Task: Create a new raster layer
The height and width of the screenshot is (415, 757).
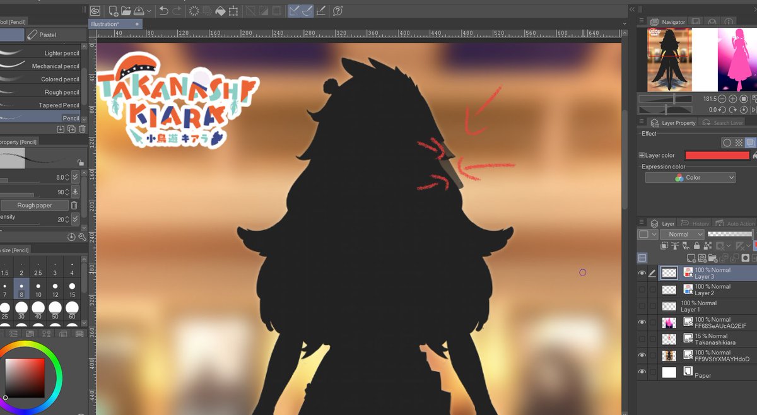Action: coord(691,258)
